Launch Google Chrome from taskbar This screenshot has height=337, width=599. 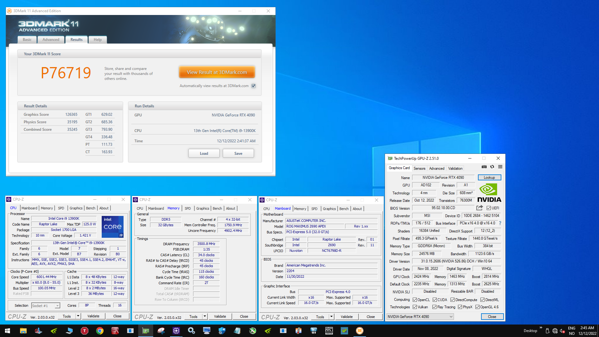click(x=100, y=331)
